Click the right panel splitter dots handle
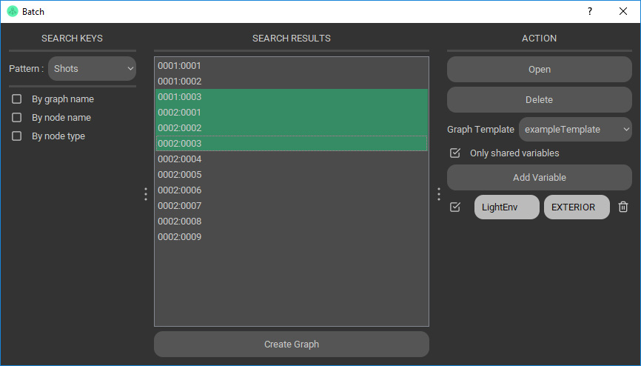The image size is (641, 366). 439,194
